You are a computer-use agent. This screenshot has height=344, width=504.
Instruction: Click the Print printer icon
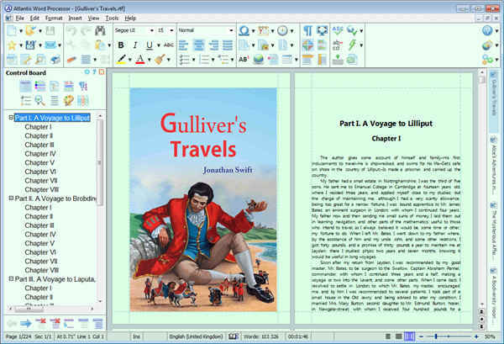55,60
